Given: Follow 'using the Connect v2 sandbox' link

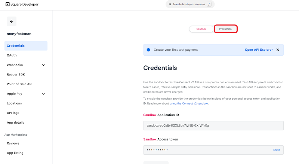Looking at the screenshot, I should click(189, 103).
